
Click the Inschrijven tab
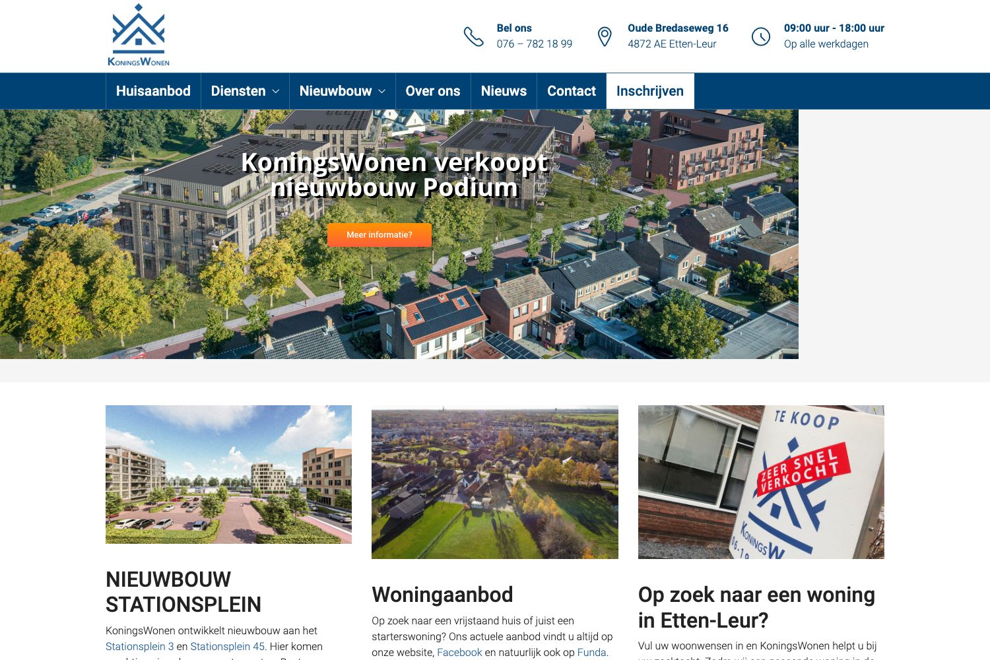650,91
